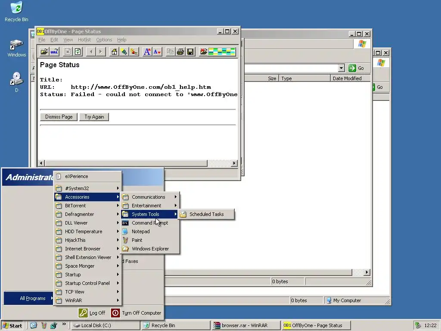The width and height of the screenshot is (441, 331).
Task: Click the Copy pages icon
Action: (170, 52)
